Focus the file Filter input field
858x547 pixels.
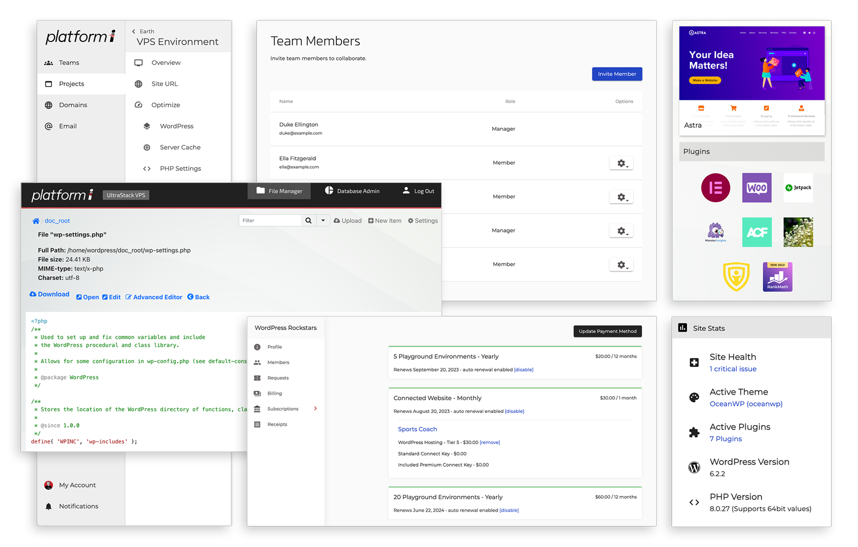tap(270, 220)
